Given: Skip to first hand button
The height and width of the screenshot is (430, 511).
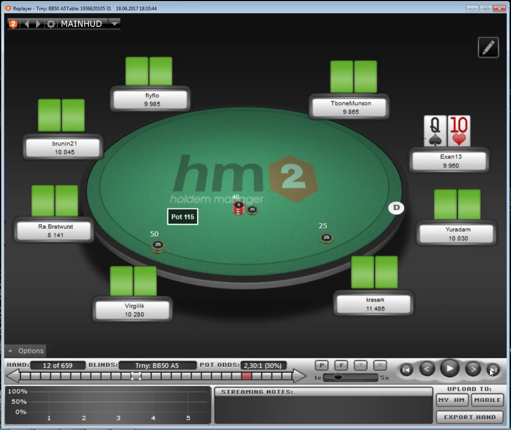Looking at the screenshot, I should (406, 370).
